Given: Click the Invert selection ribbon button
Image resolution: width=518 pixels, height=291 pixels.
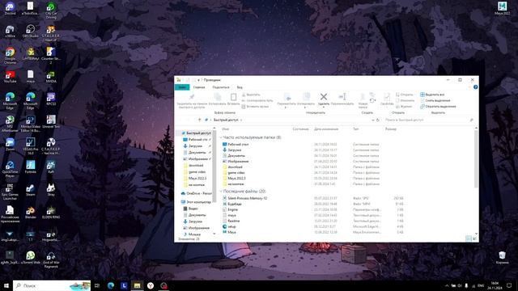Looking at the screenshot, I should tap(438, 107).
